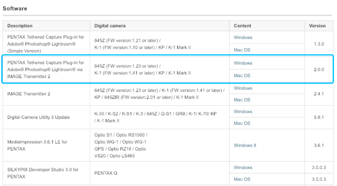Click Windows link in IMAGE Transmitter 2 row

point(243,88)
